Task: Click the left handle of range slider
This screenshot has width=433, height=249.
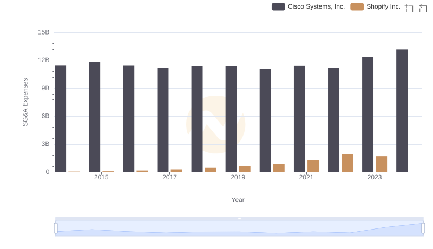Action: click(x=56, y=228)
